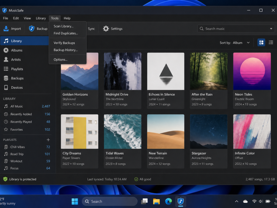277x208 pixels.
Task: Show hidden tray icons chevron
Action: pos(236,201)
